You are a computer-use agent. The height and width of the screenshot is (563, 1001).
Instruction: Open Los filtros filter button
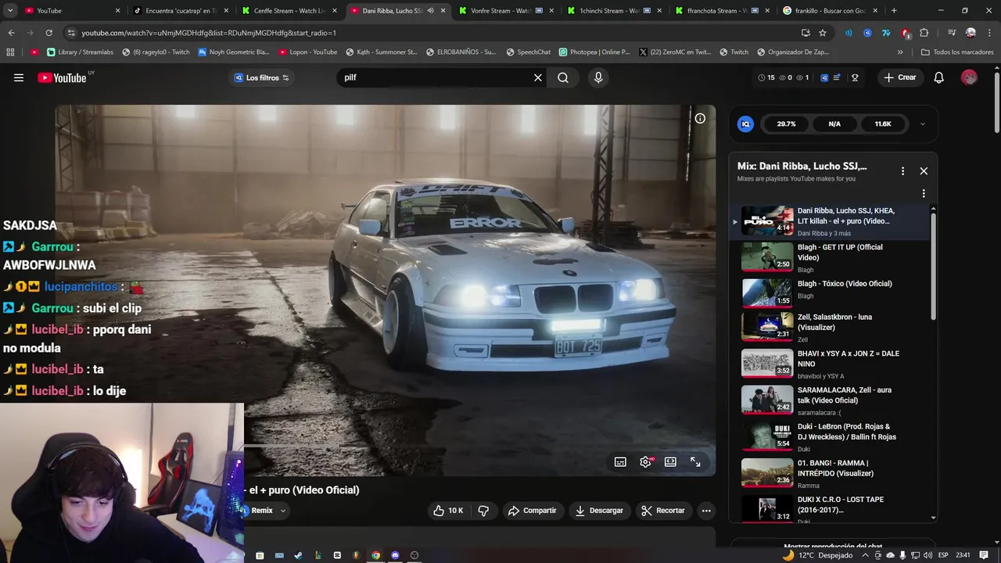(x=262, y=77)
